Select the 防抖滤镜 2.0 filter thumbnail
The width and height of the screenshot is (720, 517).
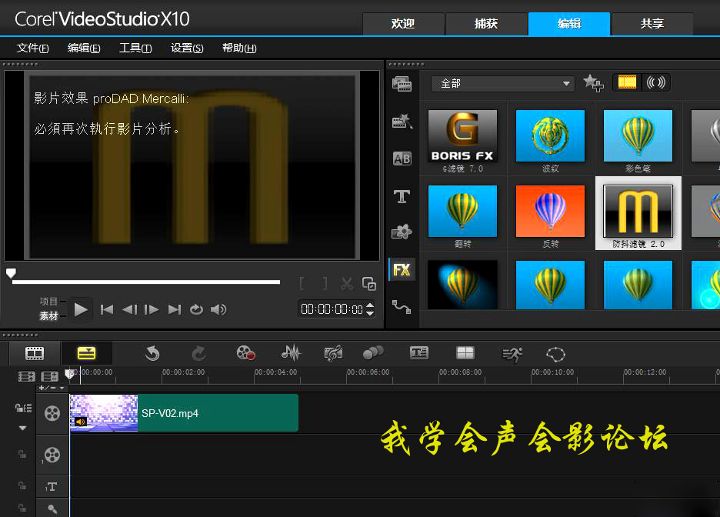pos(638,212)
